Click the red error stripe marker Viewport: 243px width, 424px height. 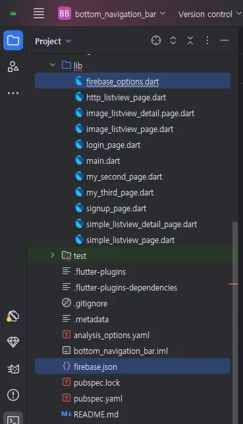point(234,284)
